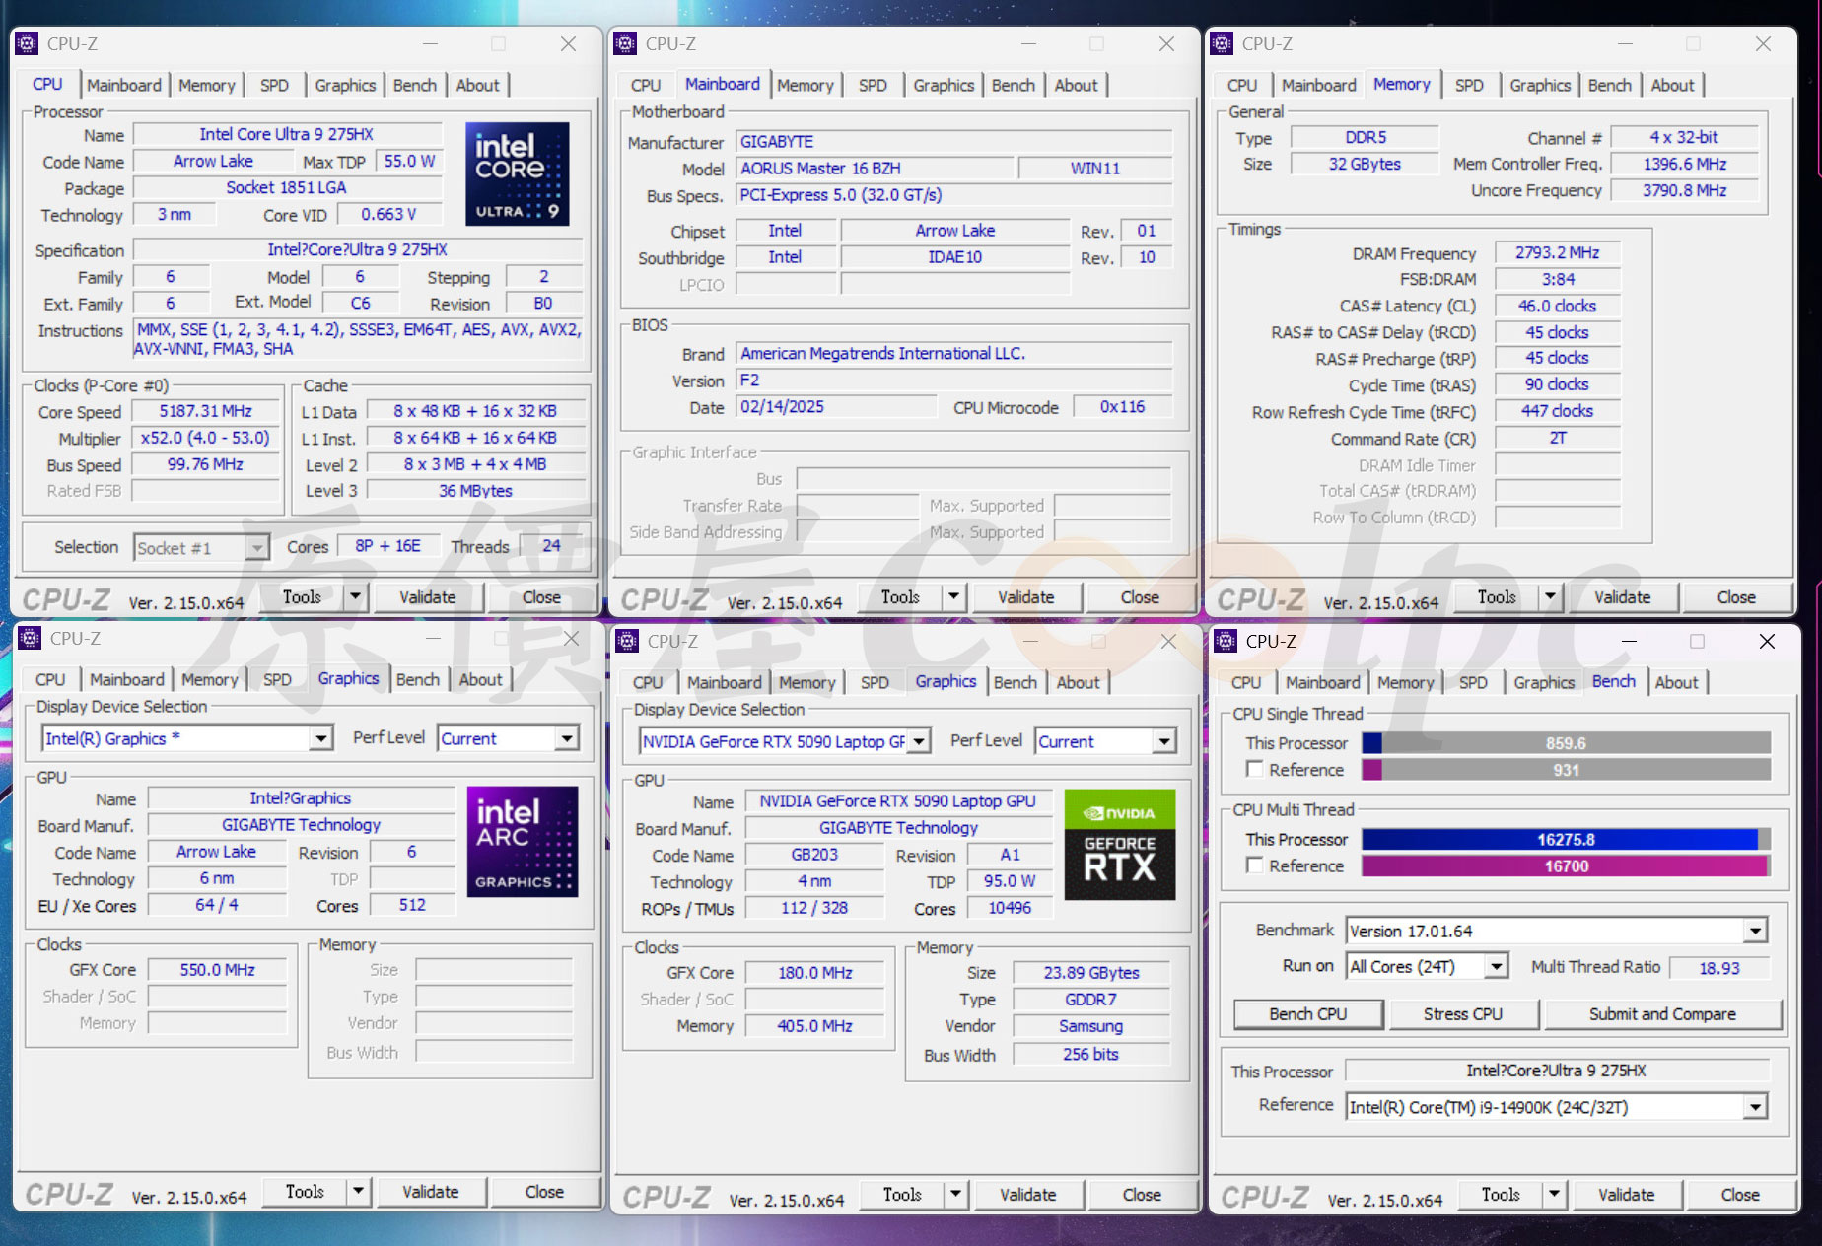Open the Reference i9-14900K processor dropdown
Viewport: 1822px width, 1246px height.
pyautogui.click(x=1755, y=1107)
